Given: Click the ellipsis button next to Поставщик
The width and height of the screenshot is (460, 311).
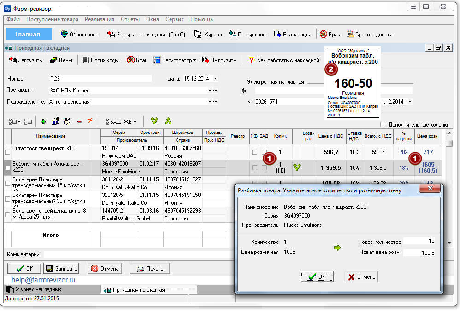Looking at the screenshot, I should pyautogui.click(x=216, y=91).
